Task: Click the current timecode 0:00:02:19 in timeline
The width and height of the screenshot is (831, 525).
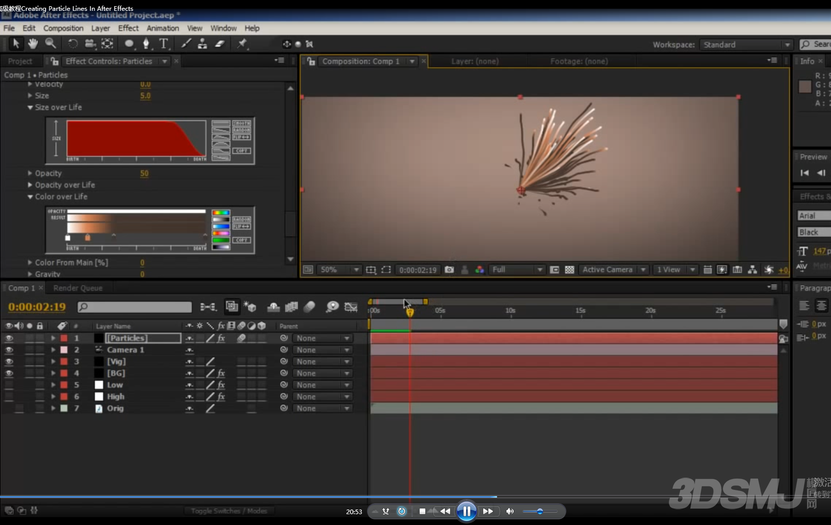Action: tap(37, 307)
